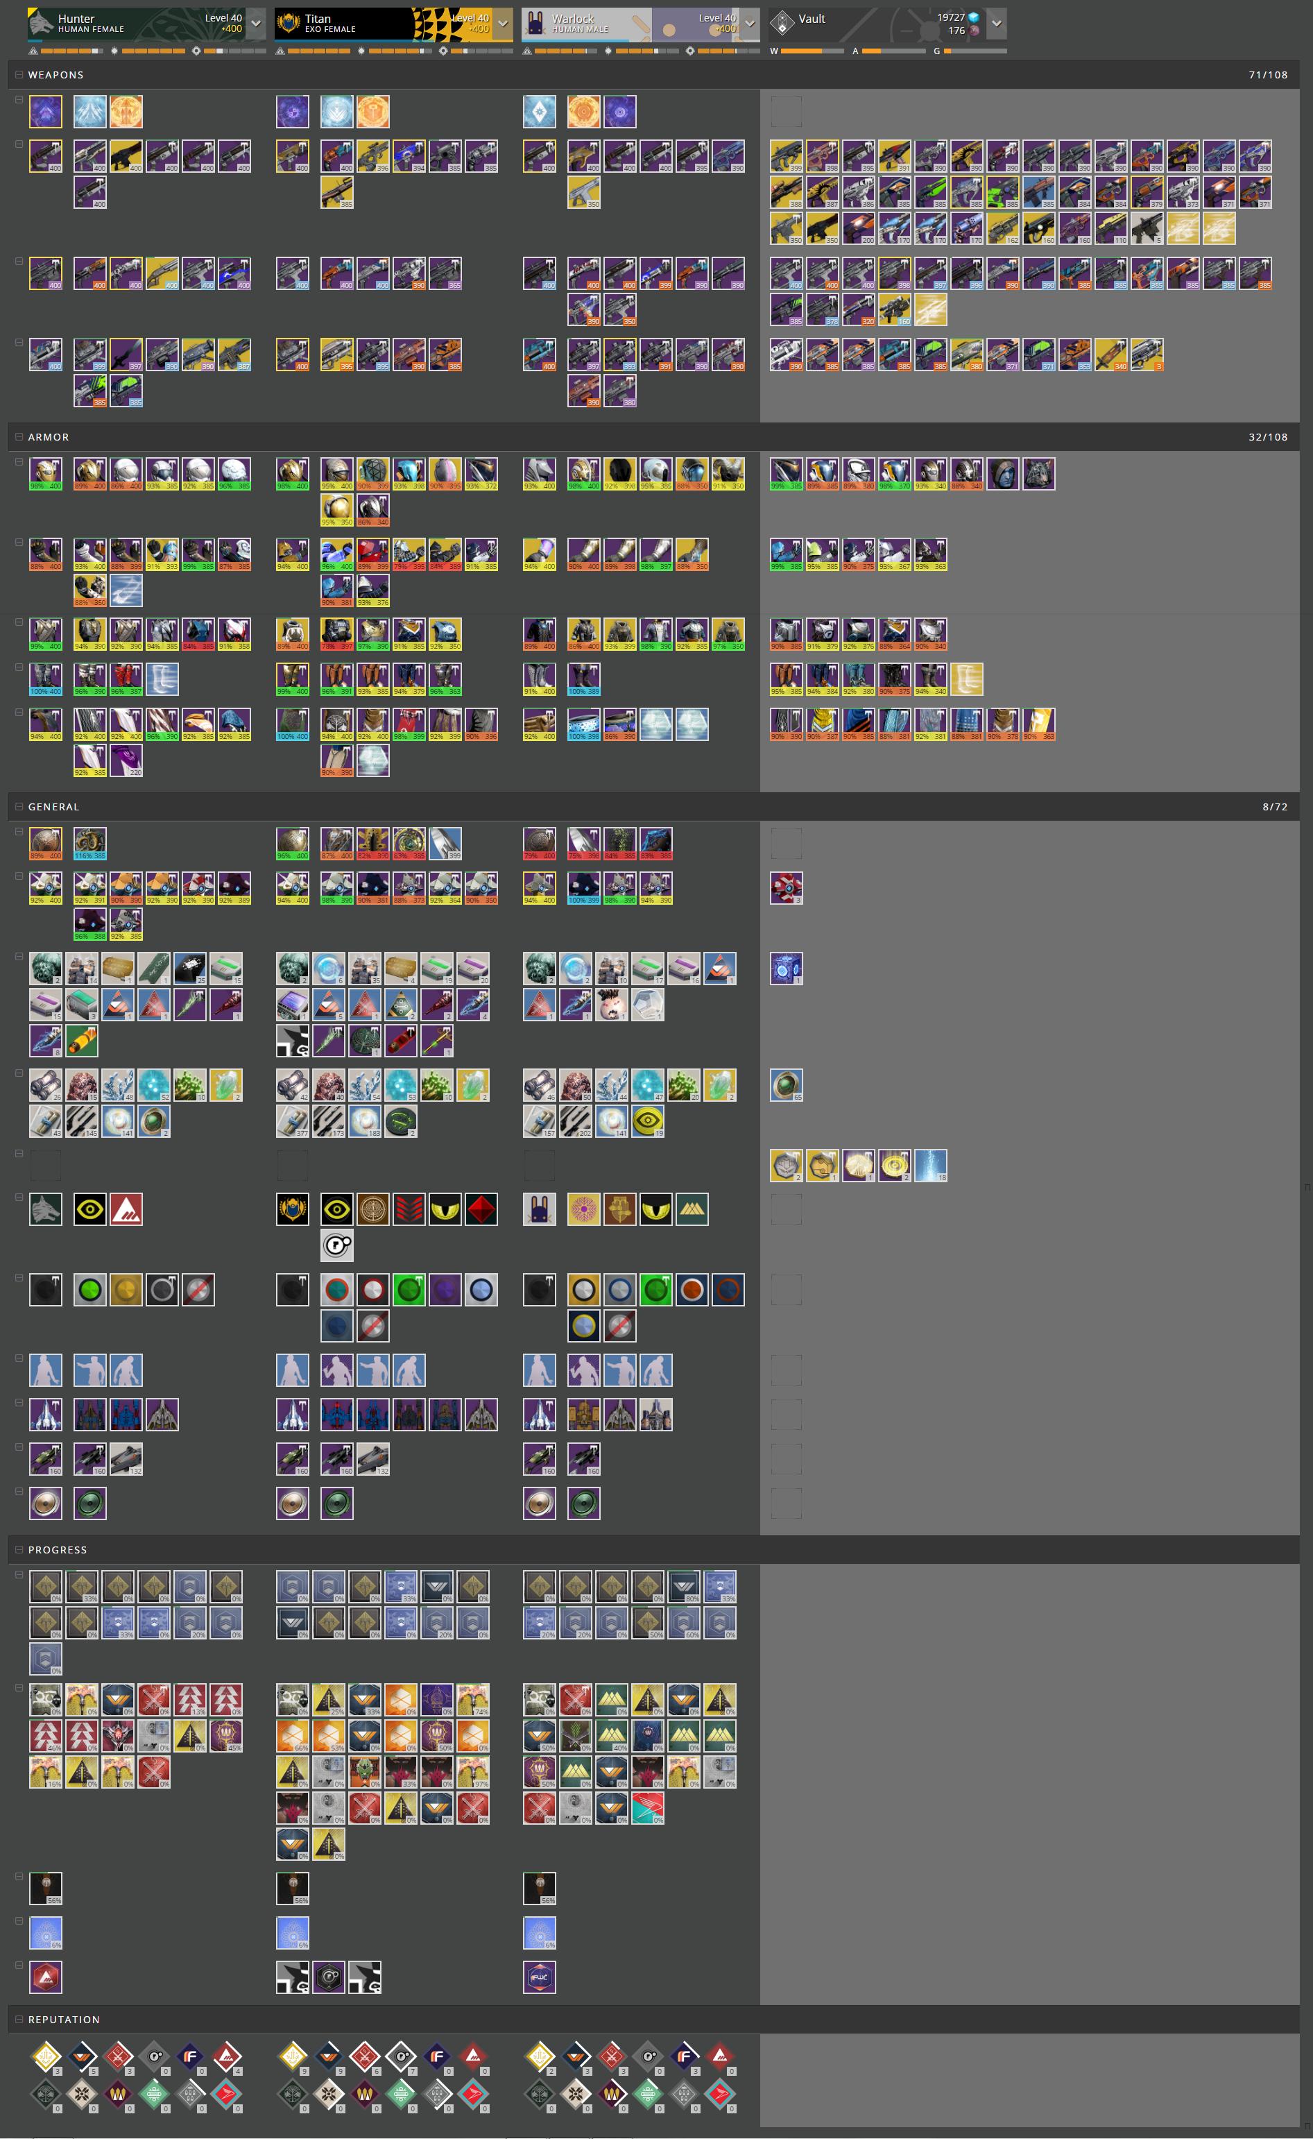The width and height of the screenshot is (1313, 2139).
Task: Click the Armor count "32/108"
Action: click(x=1268, y=437)
